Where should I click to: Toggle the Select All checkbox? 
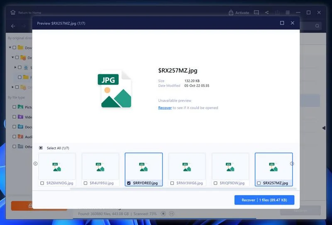[x=41, y=148]
